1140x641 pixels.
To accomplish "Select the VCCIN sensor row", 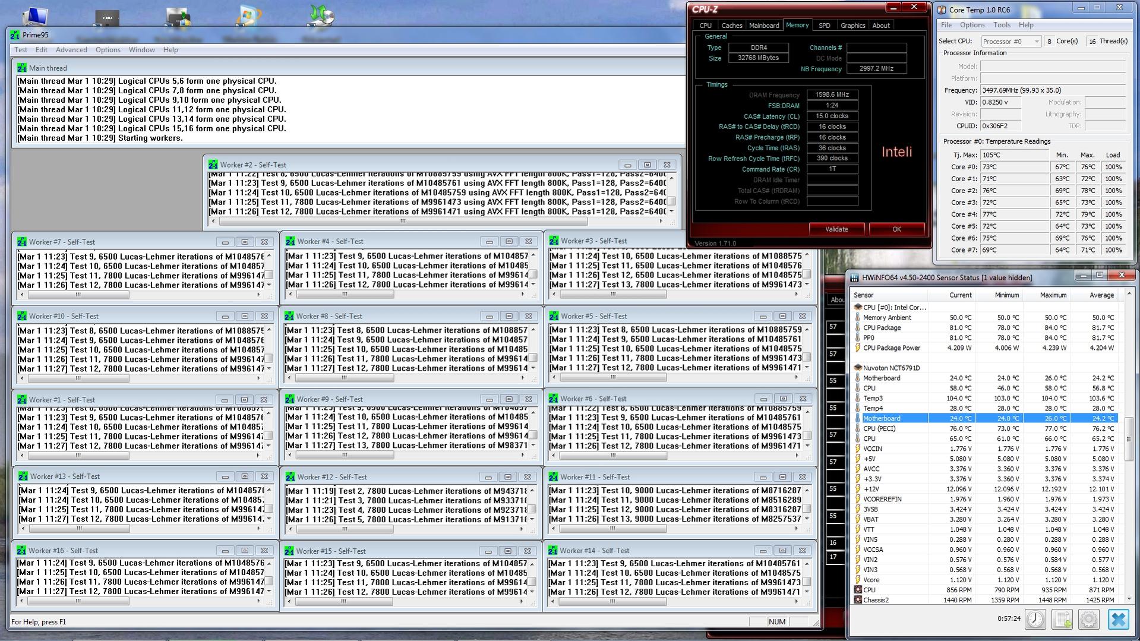I will (x=984, y=449).
